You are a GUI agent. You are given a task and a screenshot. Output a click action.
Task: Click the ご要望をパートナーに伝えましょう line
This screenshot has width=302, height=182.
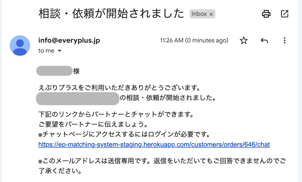point(93,124)
